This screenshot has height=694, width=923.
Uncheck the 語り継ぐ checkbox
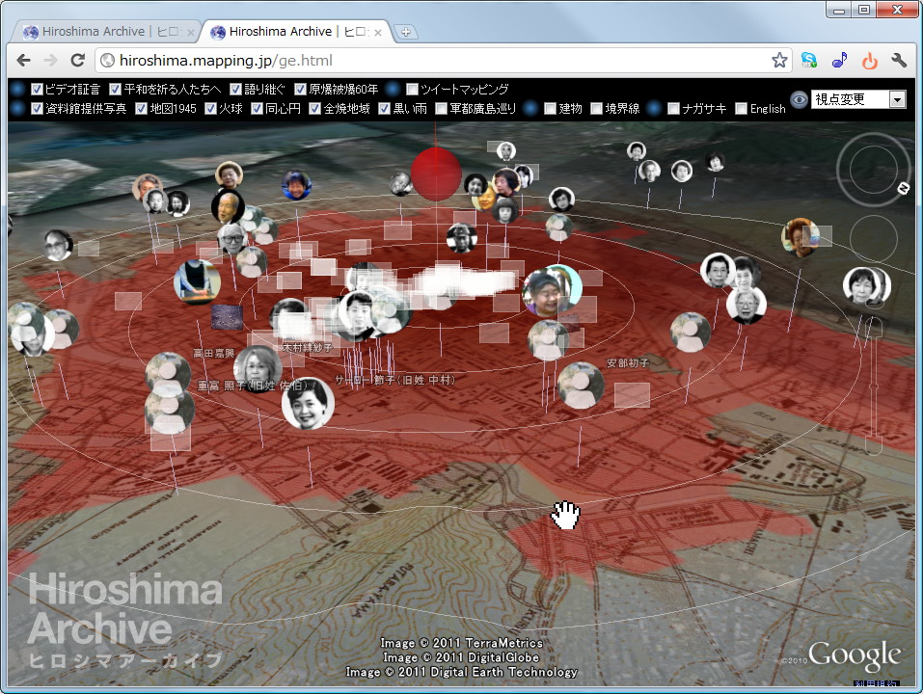coord(235,90)
